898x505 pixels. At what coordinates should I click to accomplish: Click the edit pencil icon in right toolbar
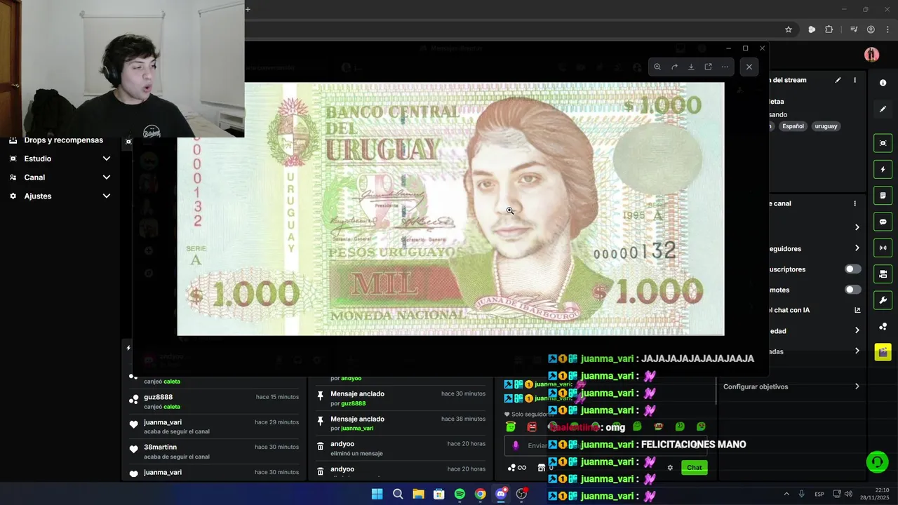pyautogui.click(x=883, y=109)
